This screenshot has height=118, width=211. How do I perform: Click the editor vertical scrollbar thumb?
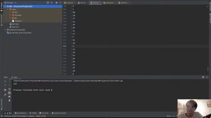click(x=208, y=69)
